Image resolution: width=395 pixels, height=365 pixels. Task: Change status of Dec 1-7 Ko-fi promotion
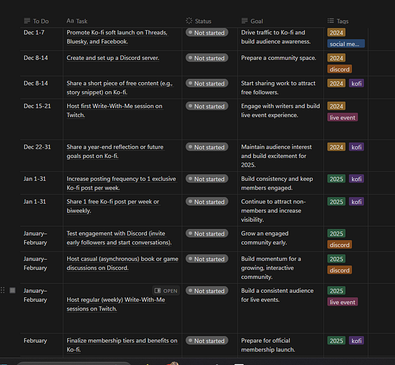click(x=207, y=33)
